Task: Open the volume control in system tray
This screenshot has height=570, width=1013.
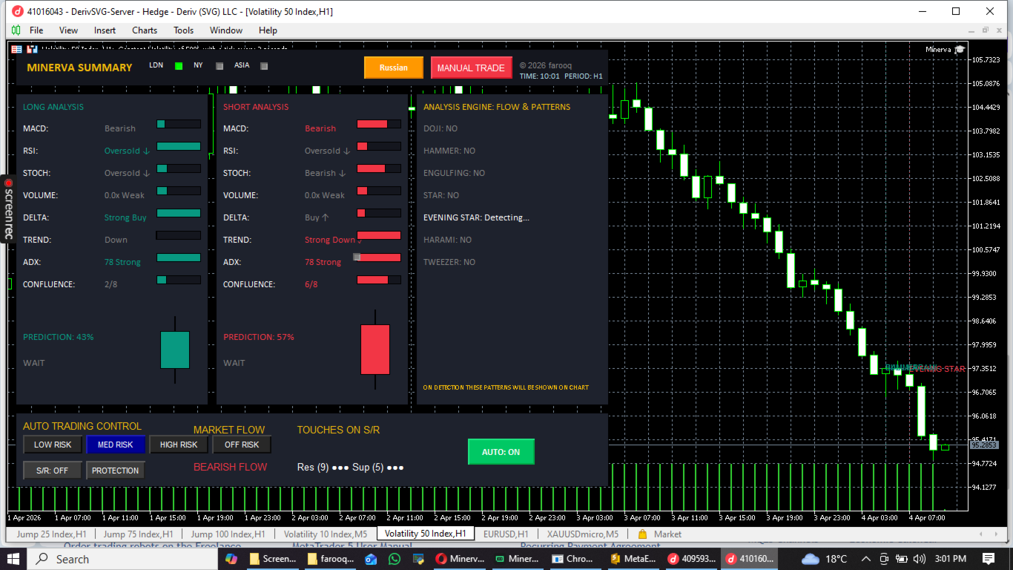Action: (920, 559)
